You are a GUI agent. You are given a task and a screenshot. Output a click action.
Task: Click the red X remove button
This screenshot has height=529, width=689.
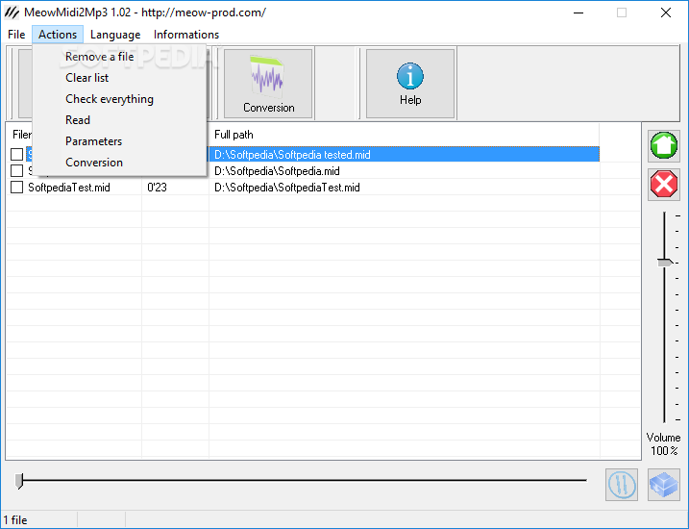pos(663,185)
